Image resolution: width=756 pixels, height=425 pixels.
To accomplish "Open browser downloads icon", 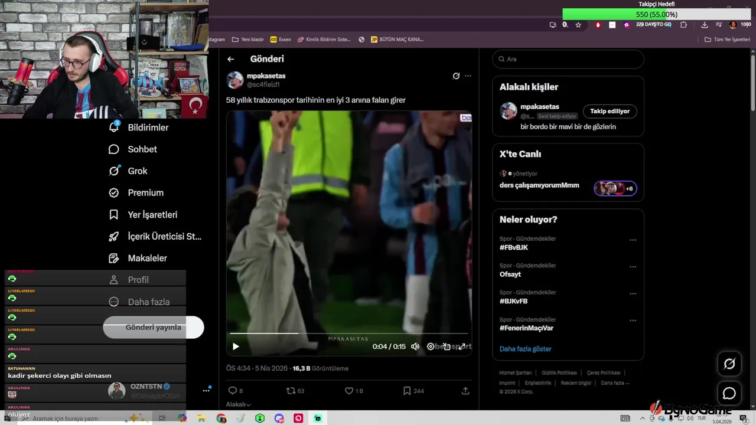I will pyautogui.click(x=705, y=25).
